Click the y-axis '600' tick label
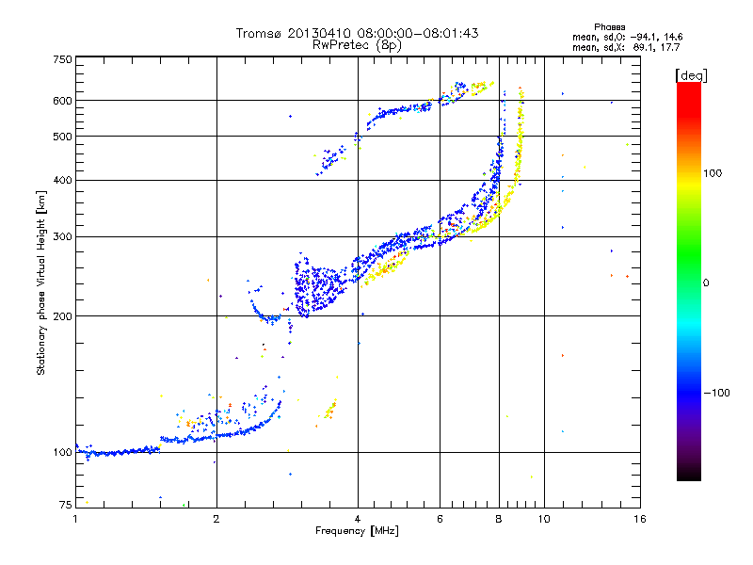 [x=62, y=101]
